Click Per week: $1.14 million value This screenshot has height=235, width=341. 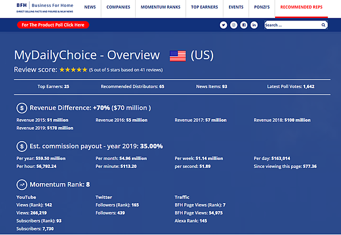[199, 159]
